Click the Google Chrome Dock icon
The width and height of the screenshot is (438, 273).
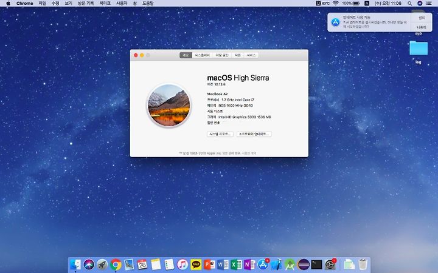116,265
